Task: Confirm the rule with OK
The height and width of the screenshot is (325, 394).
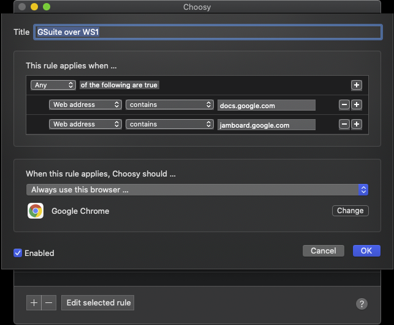Action: [x=366, y=251]
